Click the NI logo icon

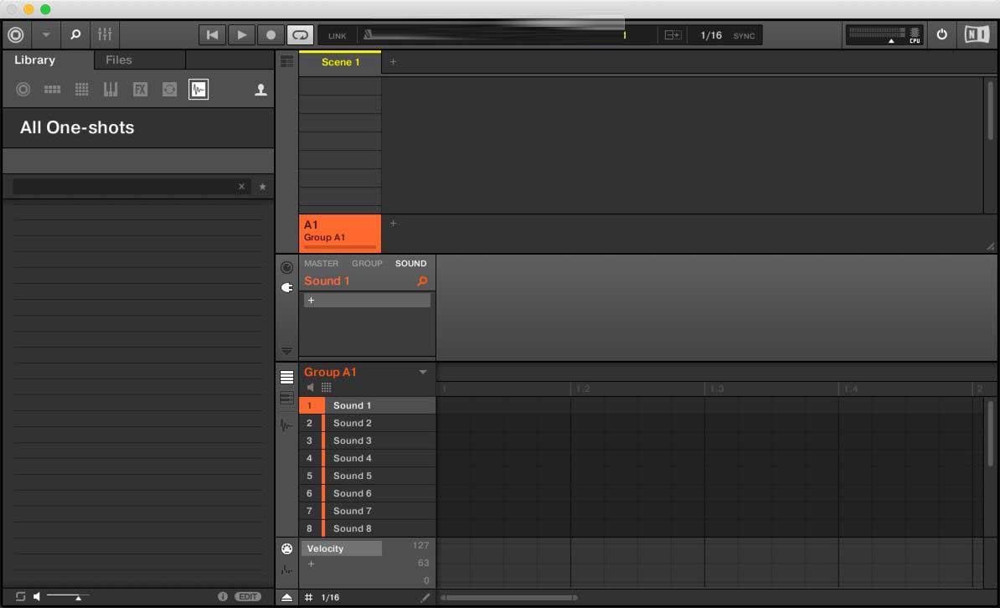[x=977, y=34]
